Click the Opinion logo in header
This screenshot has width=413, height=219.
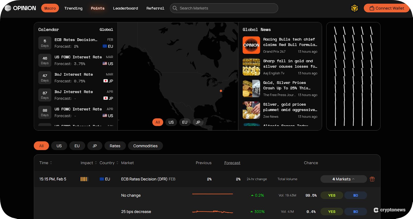tap(20, 8)
